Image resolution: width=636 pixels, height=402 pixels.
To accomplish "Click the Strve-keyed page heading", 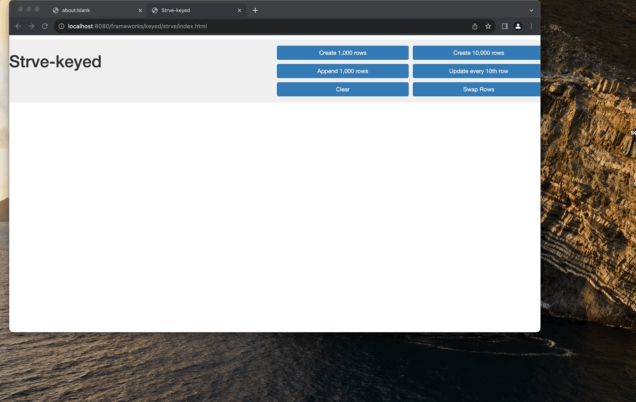I will pyautogui.click(x=55, y=62).
